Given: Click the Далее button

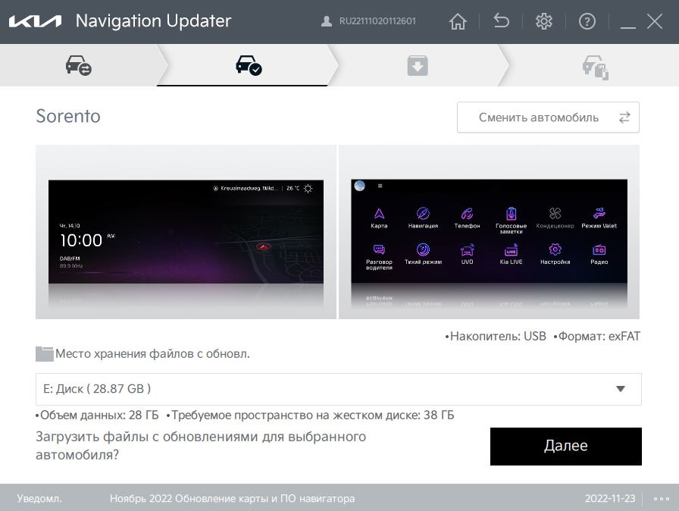Looking at the screenshot, I should pyautogui.click(x=565, y=447).
